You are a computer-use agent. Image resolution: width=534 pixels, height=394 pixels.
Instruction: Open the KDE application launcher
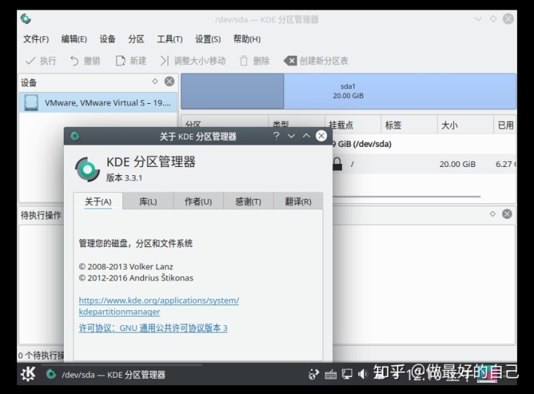click(28, 374)
